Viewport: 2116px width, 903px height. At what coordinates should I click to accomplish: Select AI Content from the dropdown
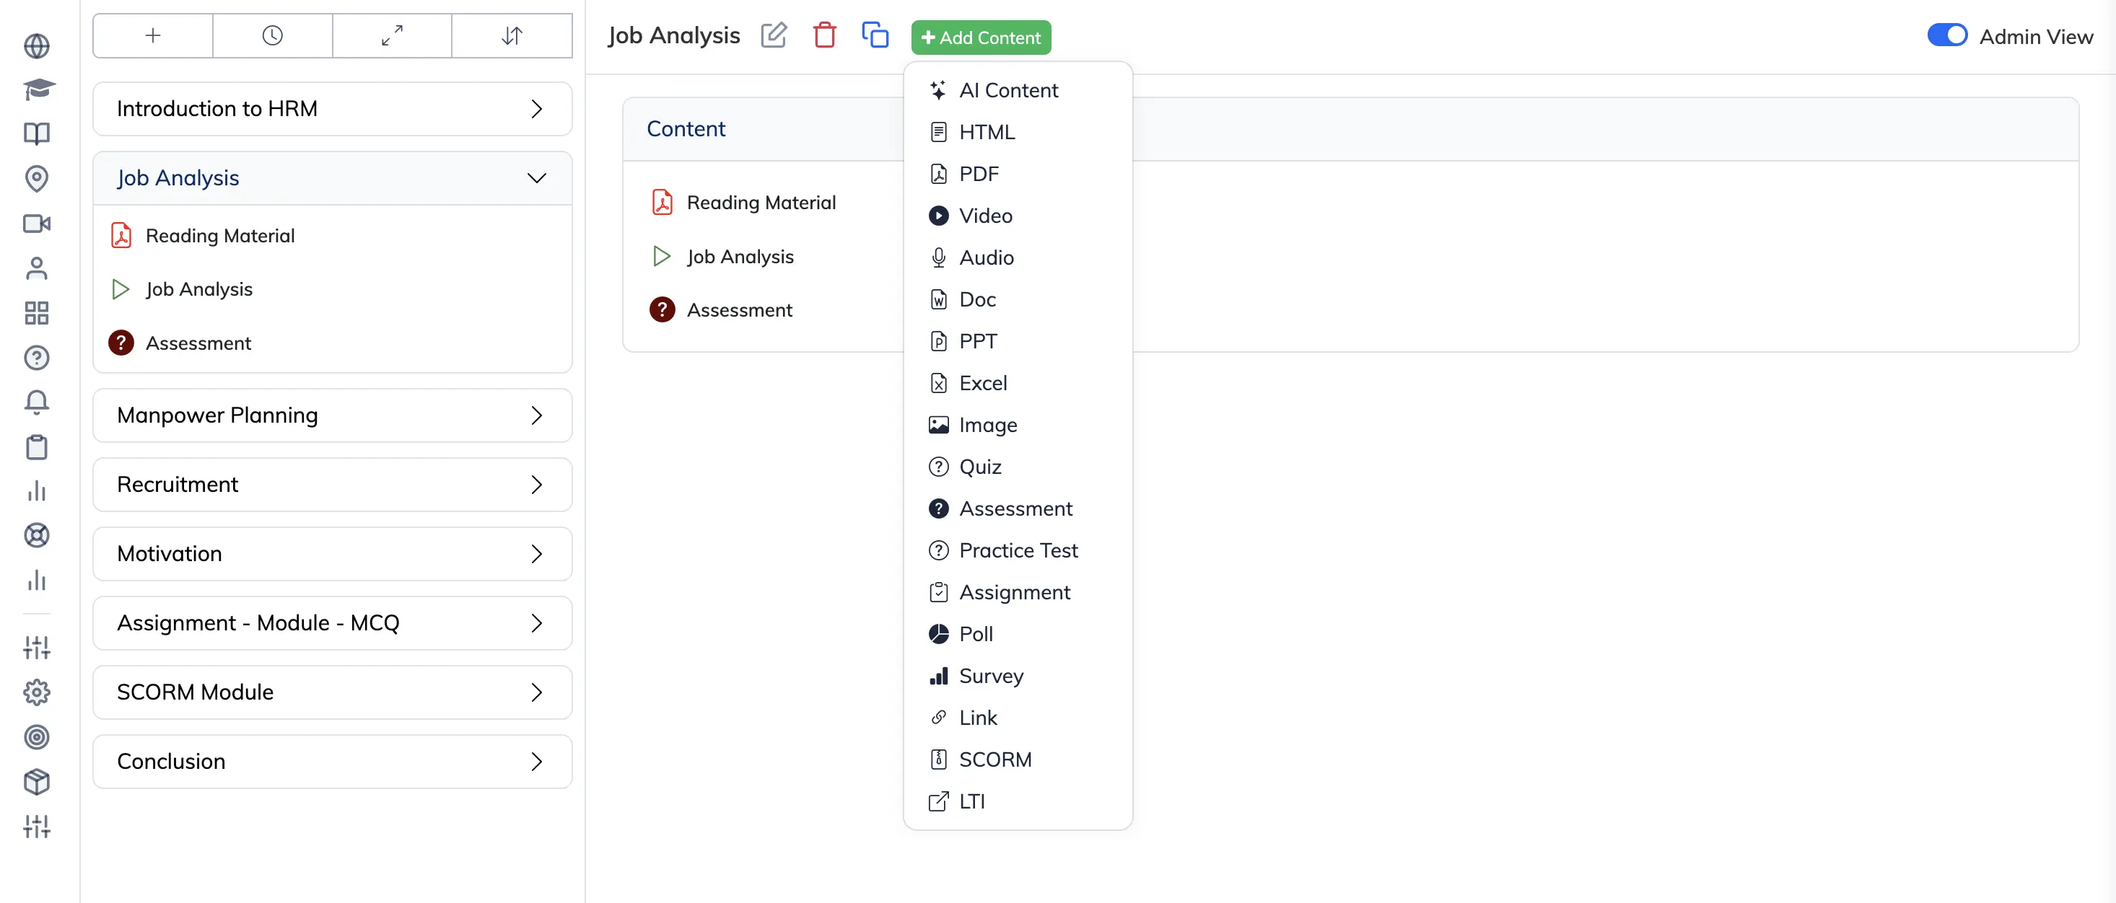1018,90
